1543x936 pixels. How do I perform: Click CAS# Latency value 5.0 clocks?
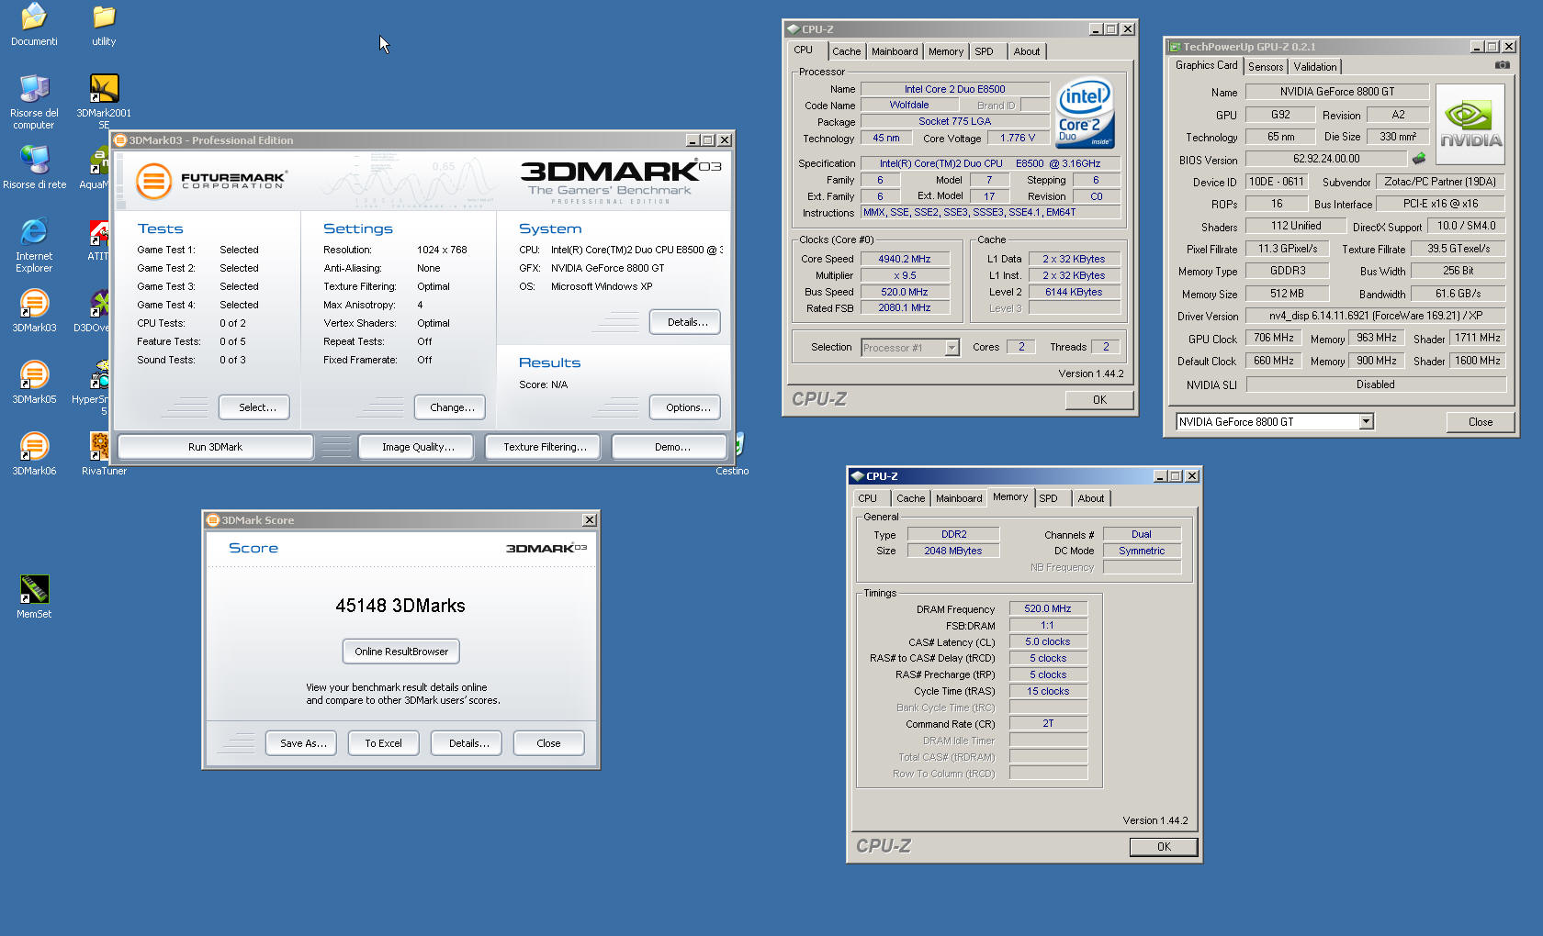1048,641
